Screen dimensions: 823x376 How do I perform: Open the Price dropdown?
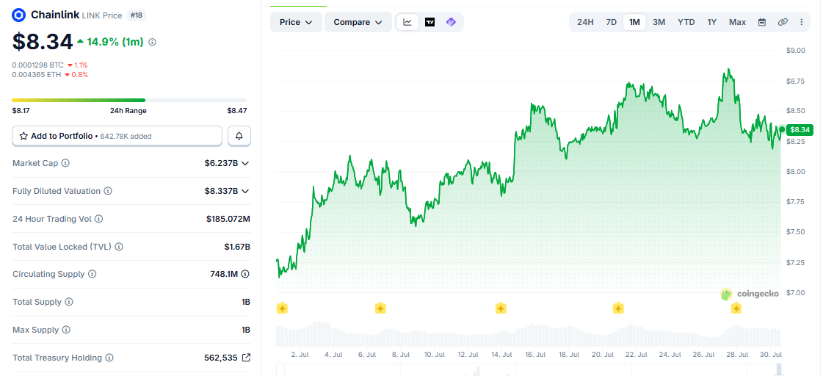tap(296, 22)
